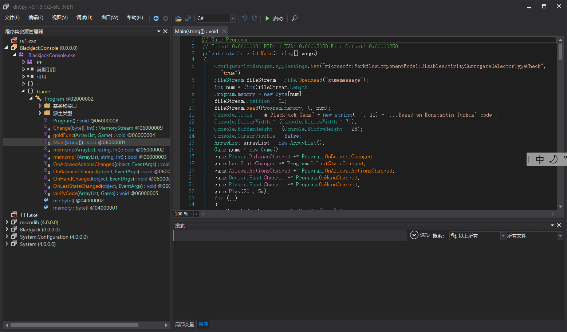Click the navigate back arrow icon

(156, 18)
